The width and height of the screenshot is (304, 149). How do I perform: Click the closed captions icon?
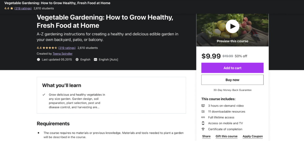point(96,60)
